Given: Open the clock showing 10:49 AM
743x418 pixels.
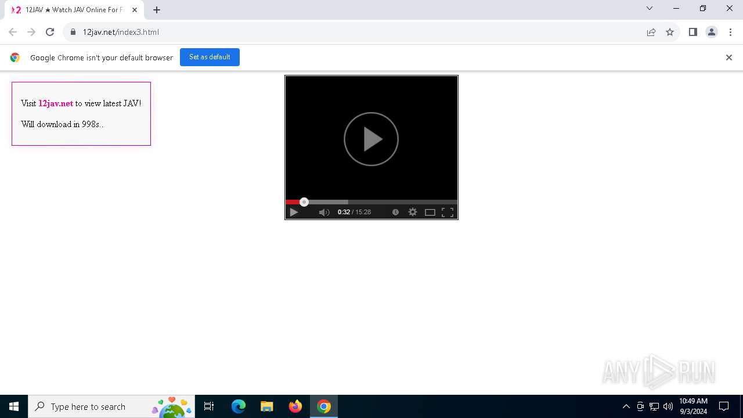Looking at the screenshot, I should click(693, 406).
